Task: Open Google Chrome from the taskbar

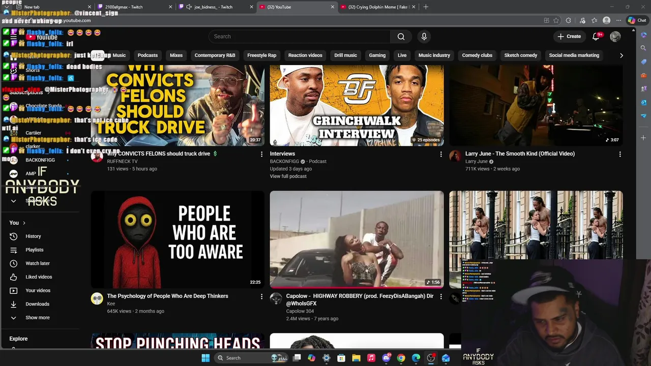Action: [x=401, y=358]
